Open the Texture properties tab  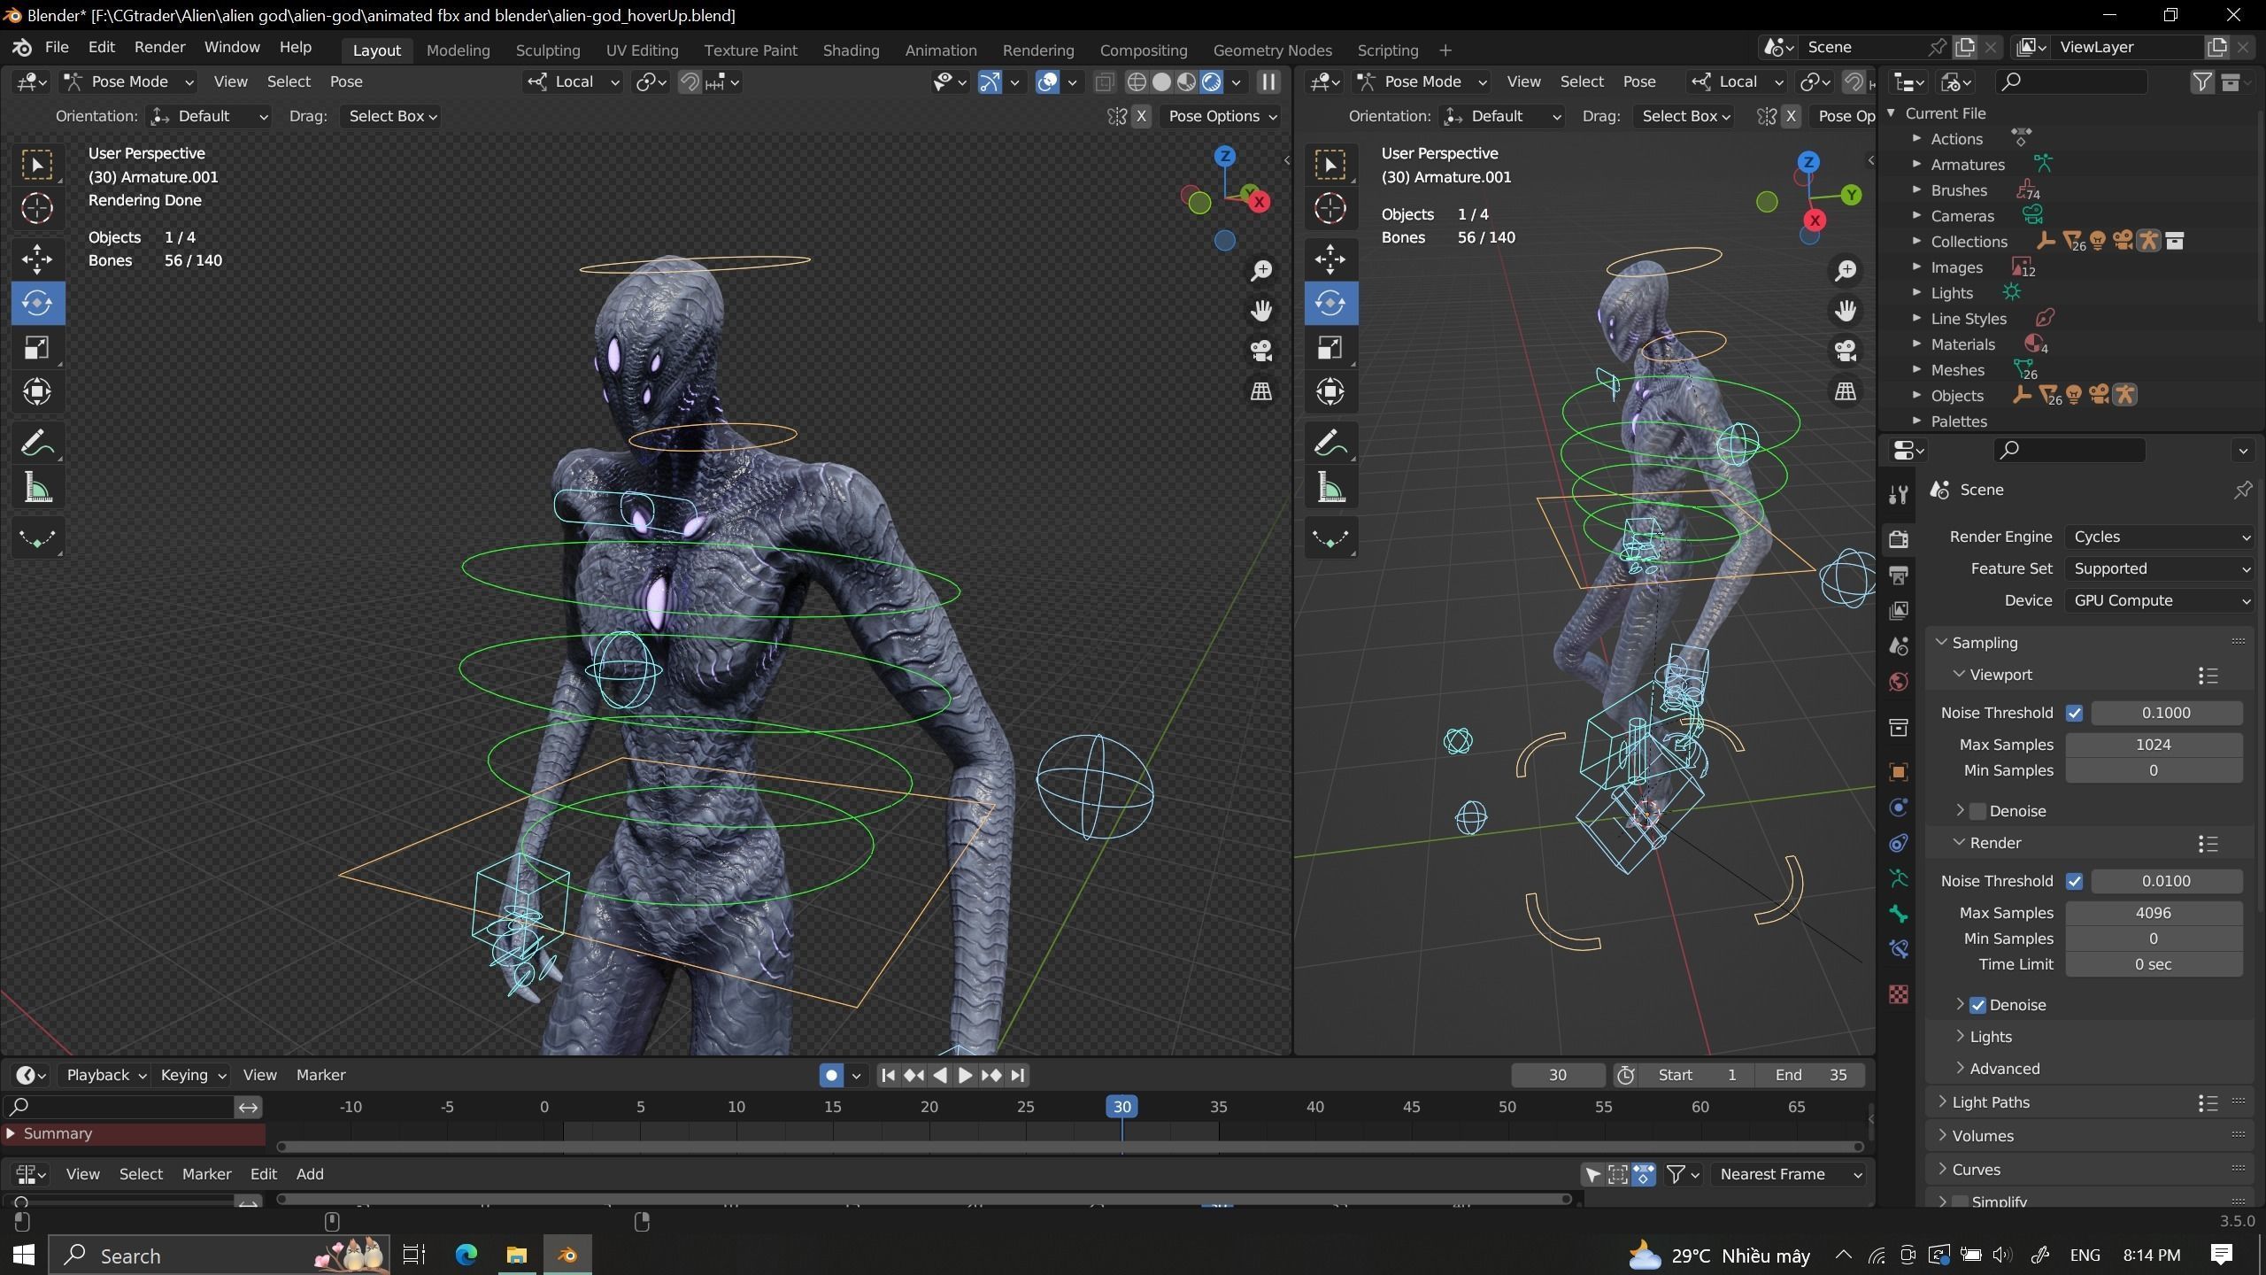[1898, 993]
